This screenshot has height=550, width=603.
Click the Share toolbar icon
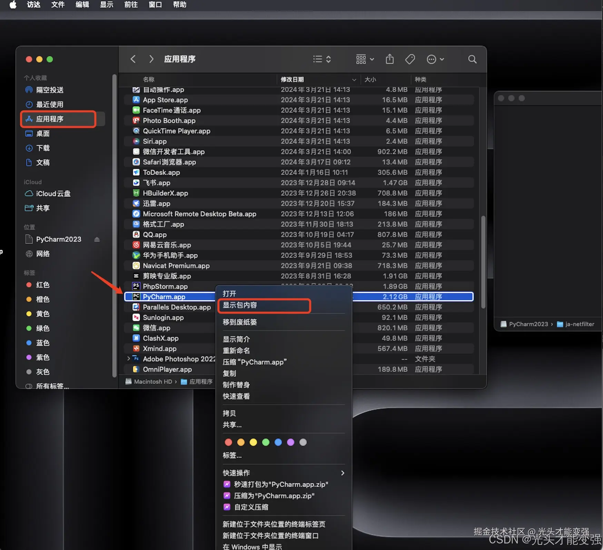coord(390,59)
